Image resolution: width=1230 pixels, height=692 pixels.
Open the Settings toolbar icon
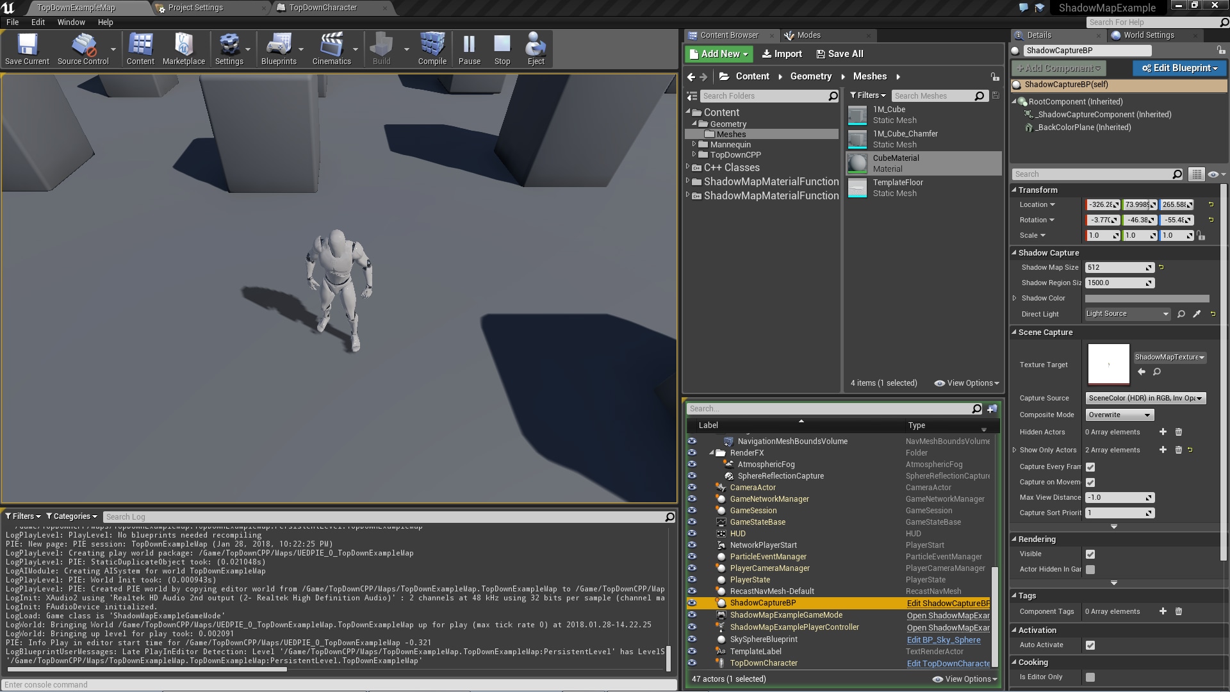pos(229,49)
